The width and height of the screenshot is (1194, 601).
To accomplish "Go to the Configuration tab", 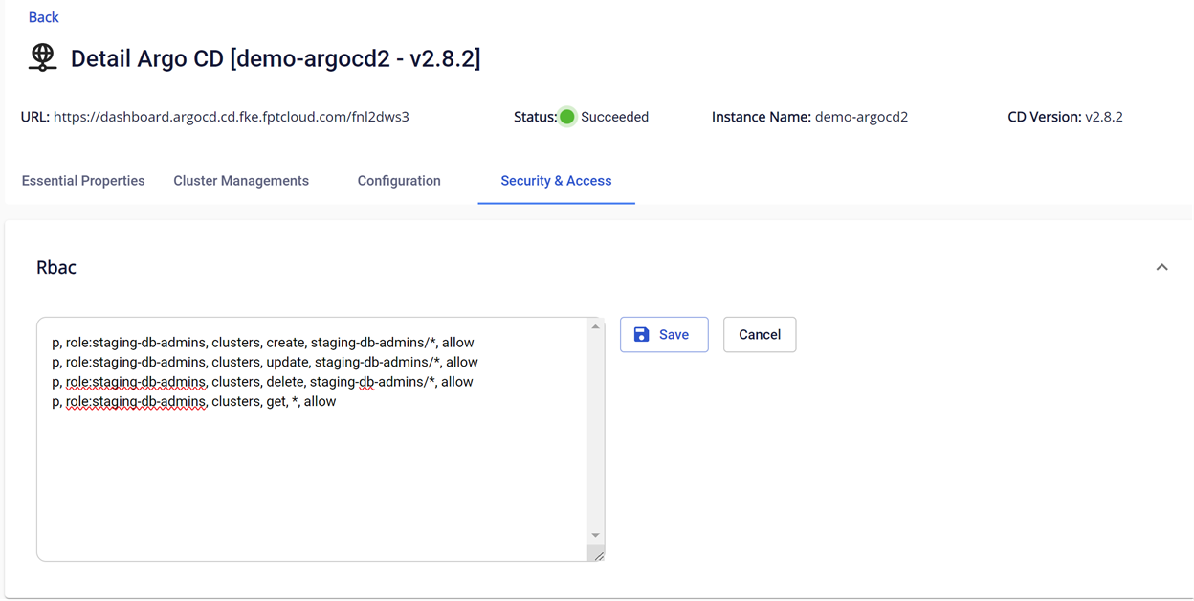I will 399,181.
